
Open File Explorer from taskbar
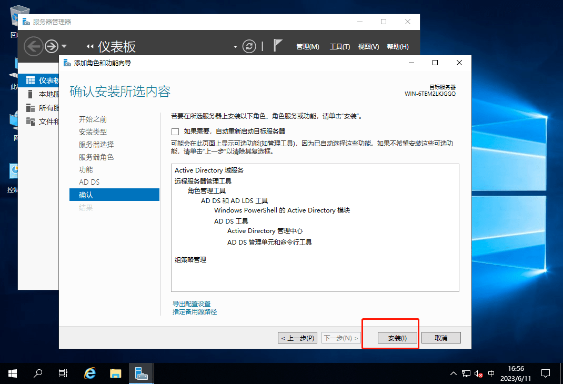click(x=115, y=373)
